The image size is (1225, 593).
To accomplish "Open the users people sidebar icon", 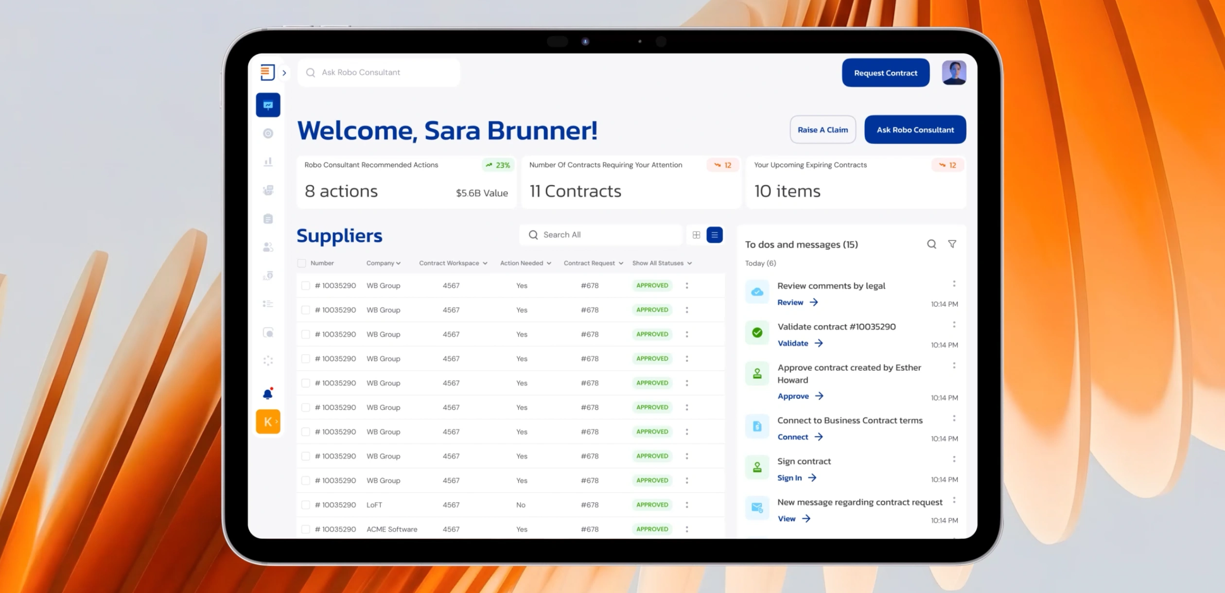I will (x=268, y=247).
